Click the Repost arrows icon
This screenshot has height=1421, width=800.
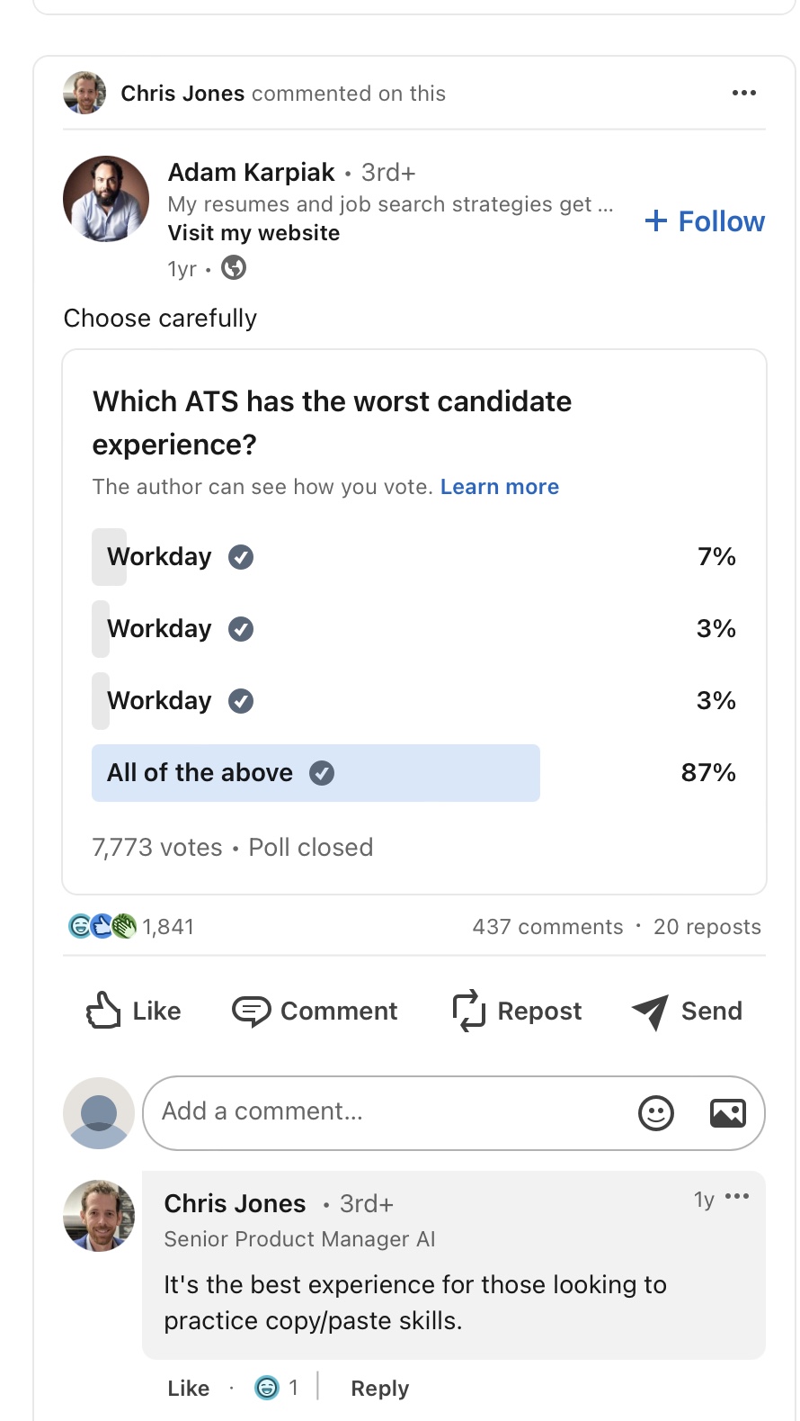(x=468, y=1011)
